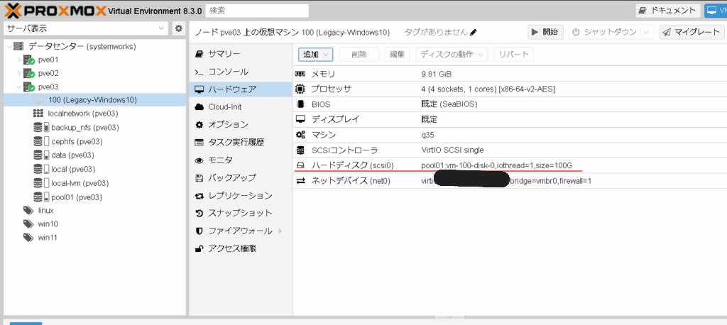Select the pve03 server icon
Screen dimensions: 727x325
point(29,87)
